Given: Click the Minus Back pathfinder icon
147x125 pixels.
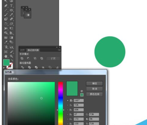Looking at the screenshot, I should (x=57, y=67).
